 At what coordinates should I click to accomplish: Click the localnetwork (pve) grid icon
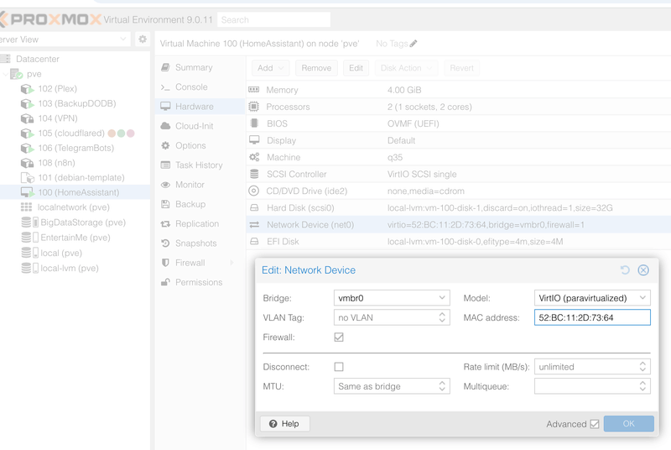(27, 207)
